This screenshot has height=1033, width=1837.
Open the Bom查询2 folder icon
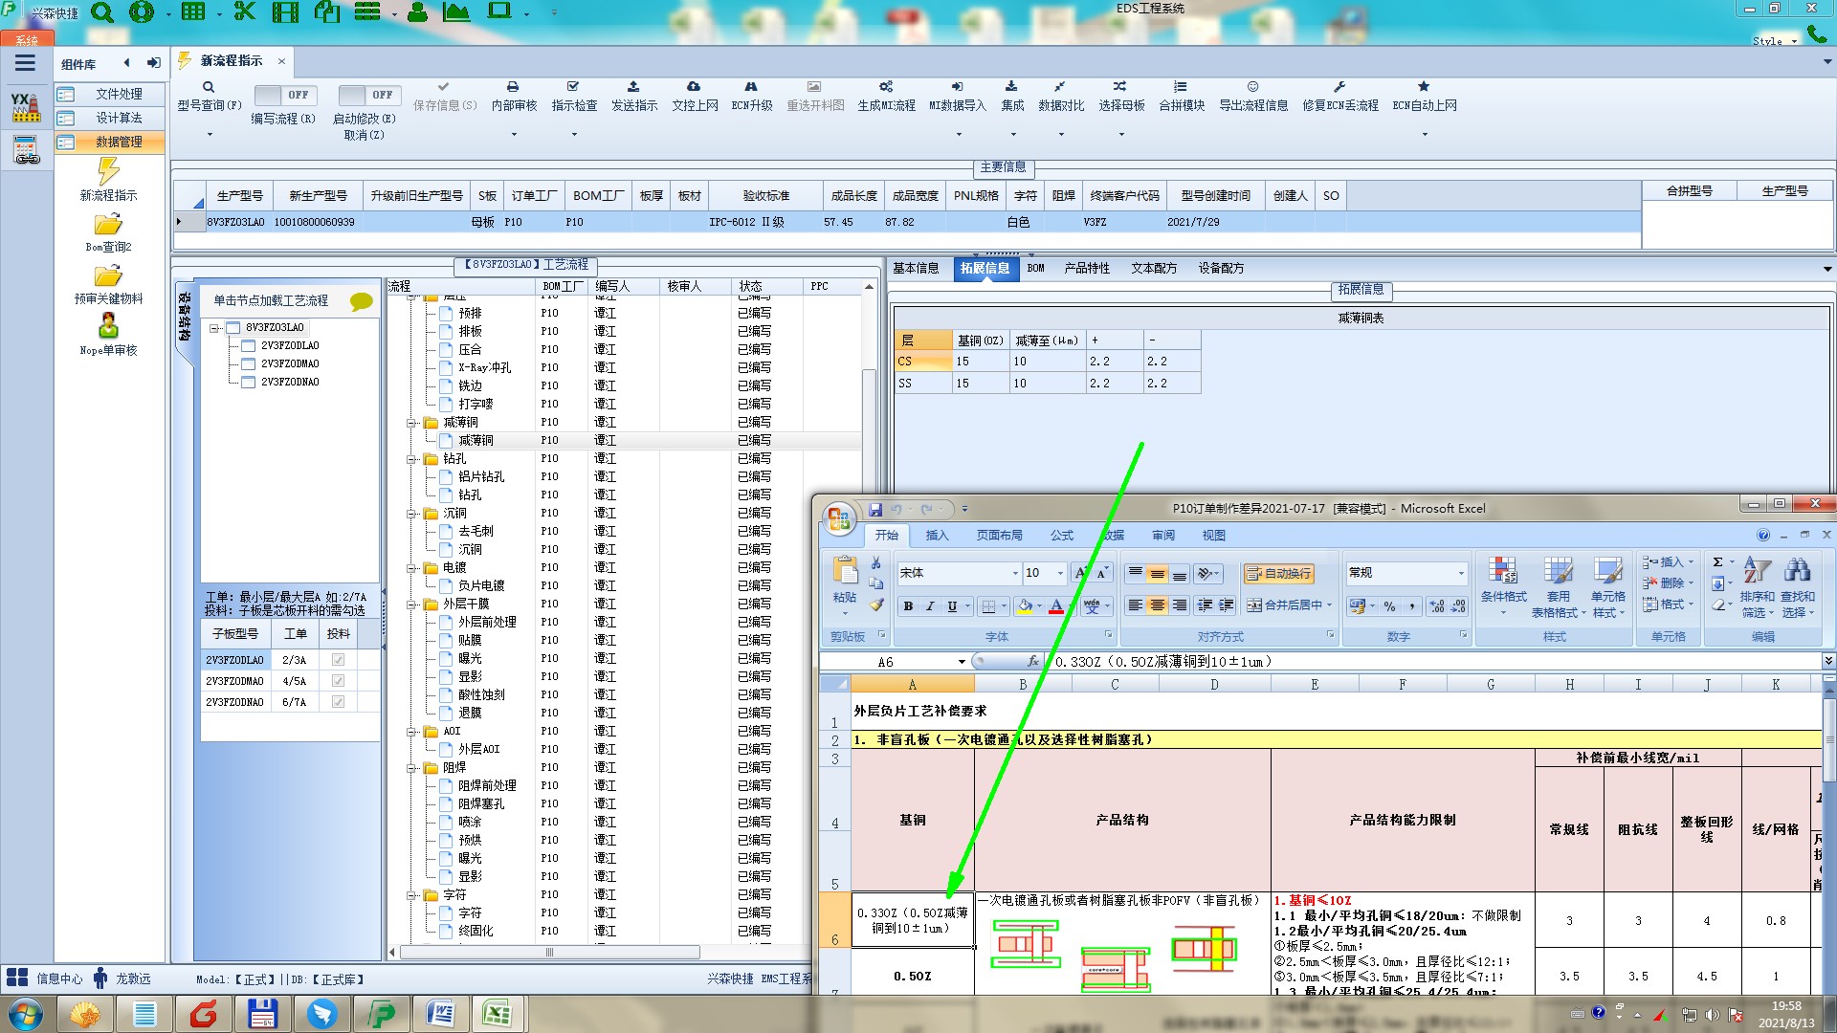coord(108,225)
